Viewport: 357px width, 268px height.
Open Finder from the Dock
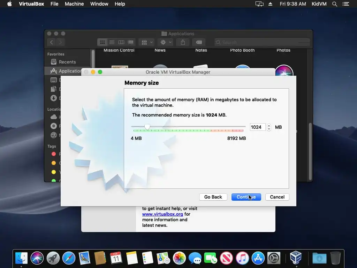coord(21,258)
